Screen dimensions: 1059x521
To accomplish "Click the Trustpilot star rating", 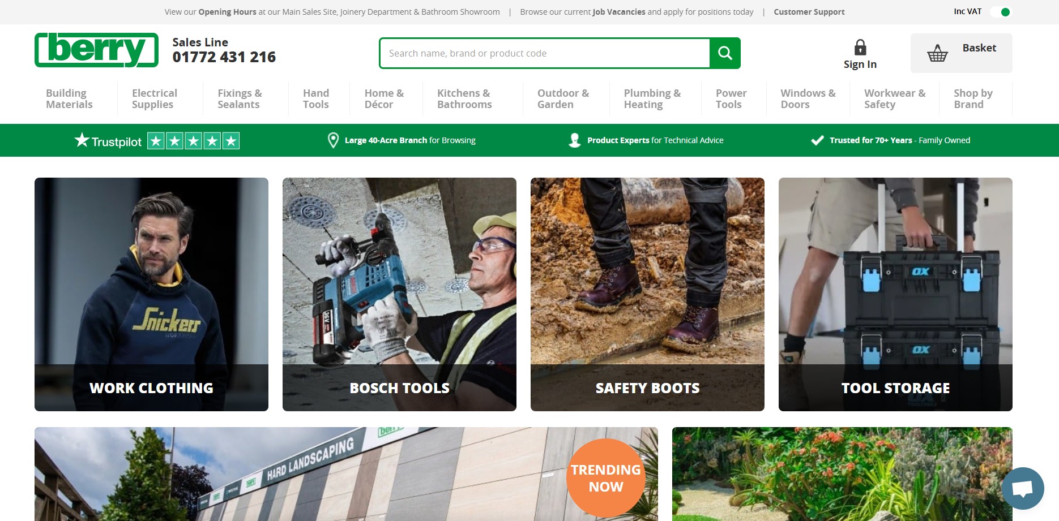I will (x=193, y=141).
